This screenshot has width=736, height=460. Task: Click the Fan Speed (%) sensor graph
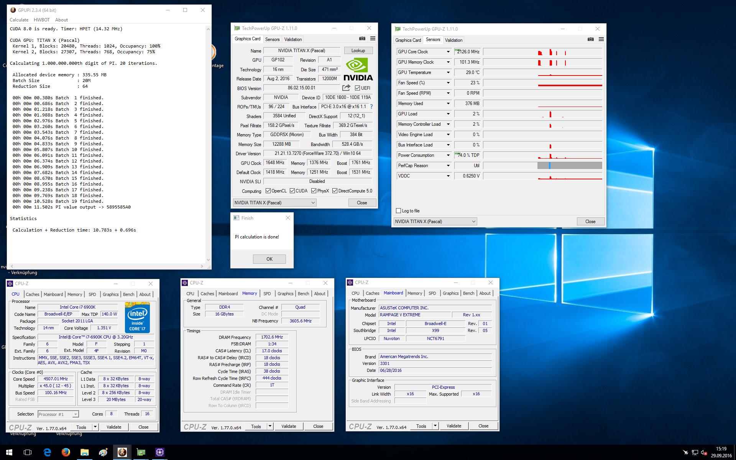click(x=542, y=83)
